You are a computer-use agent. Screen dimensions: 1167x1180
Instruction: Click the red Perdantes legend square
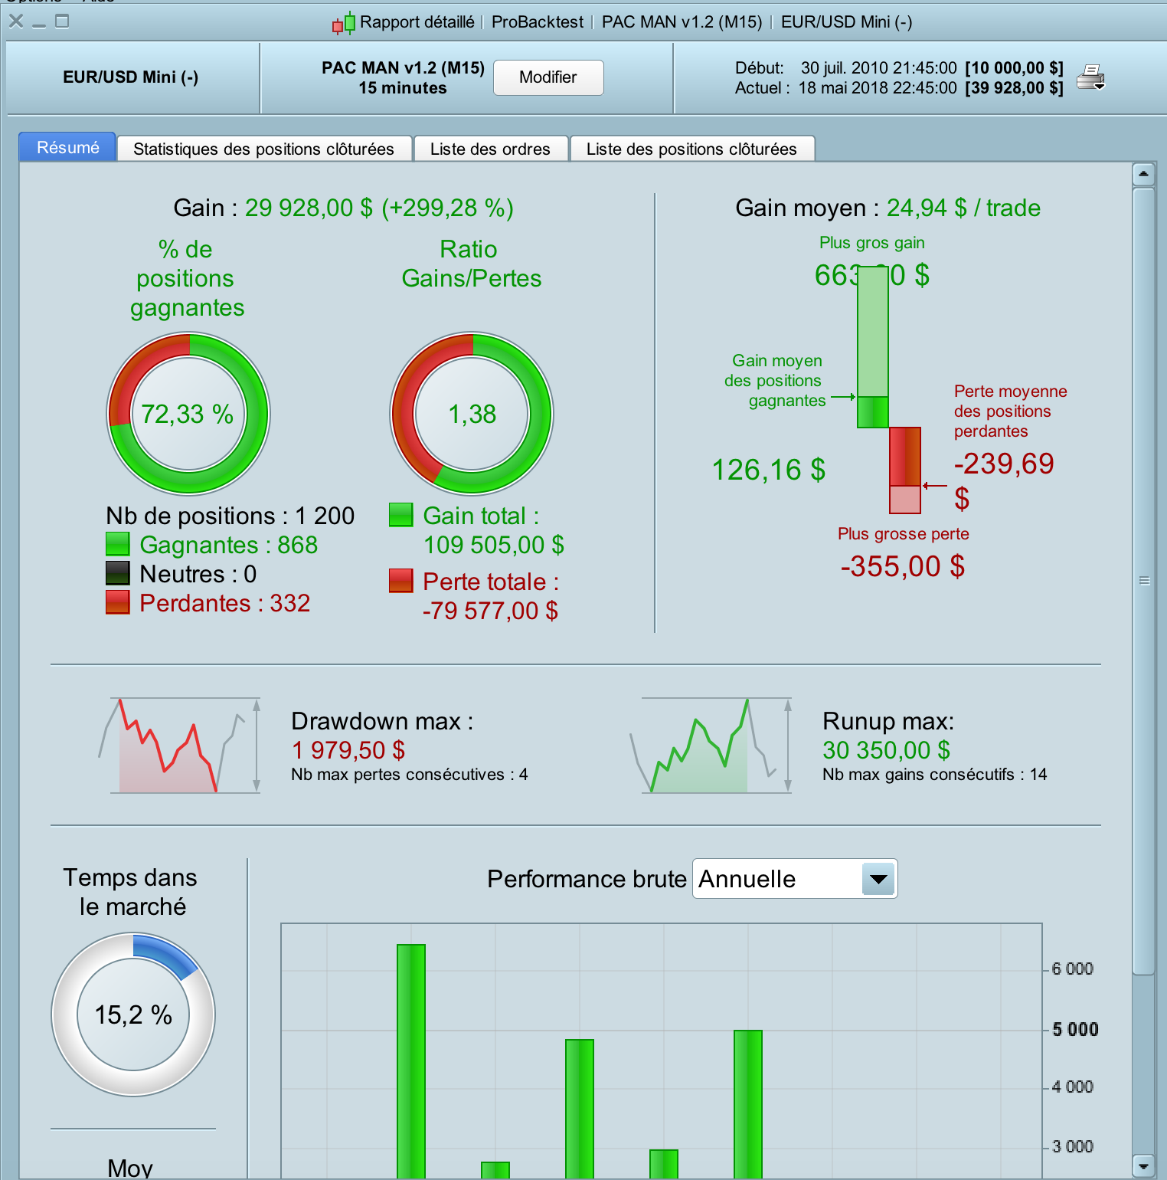pos(118,602)
